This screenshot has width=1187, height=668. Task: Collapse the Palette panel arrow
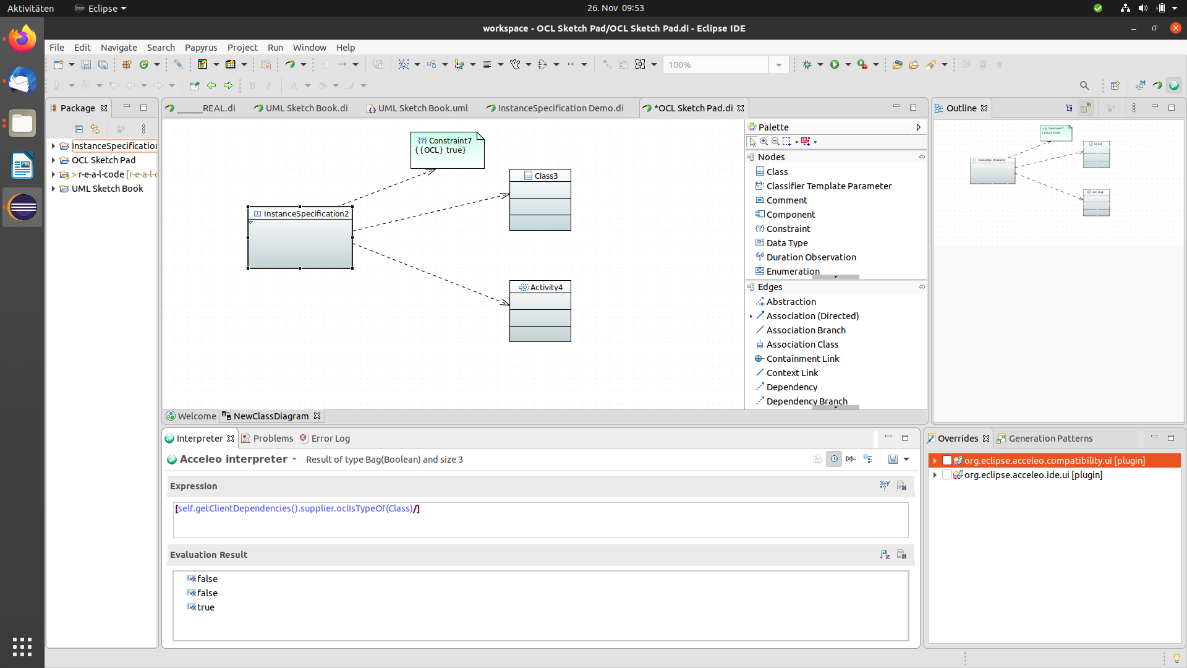click(x=918, y=127)
